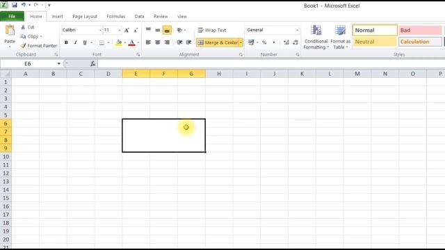
Task: Decrease decimal places
Action: coord(296,42)
